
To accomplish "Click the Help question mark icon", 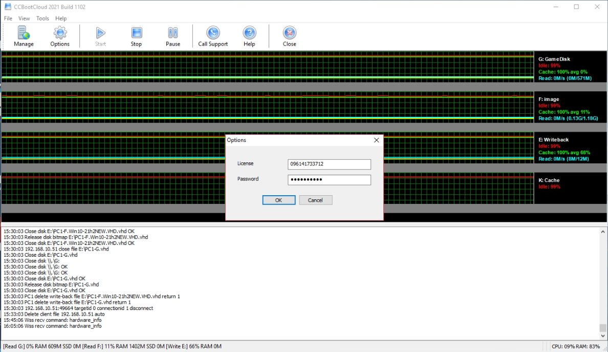I will click(x=249, y=34).
